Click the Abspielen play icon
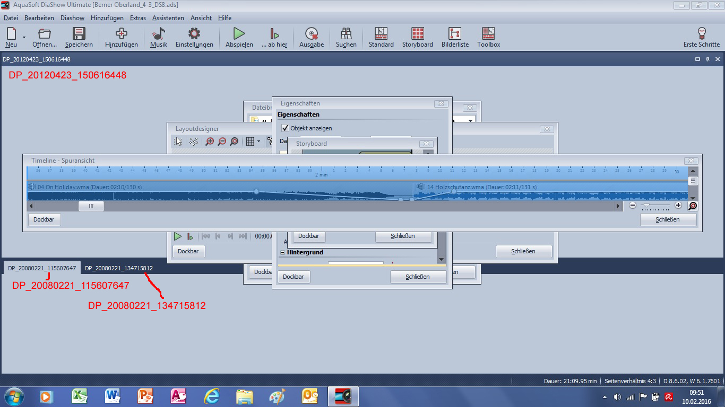This screenshot has height=407, width=725. point(239,34)
